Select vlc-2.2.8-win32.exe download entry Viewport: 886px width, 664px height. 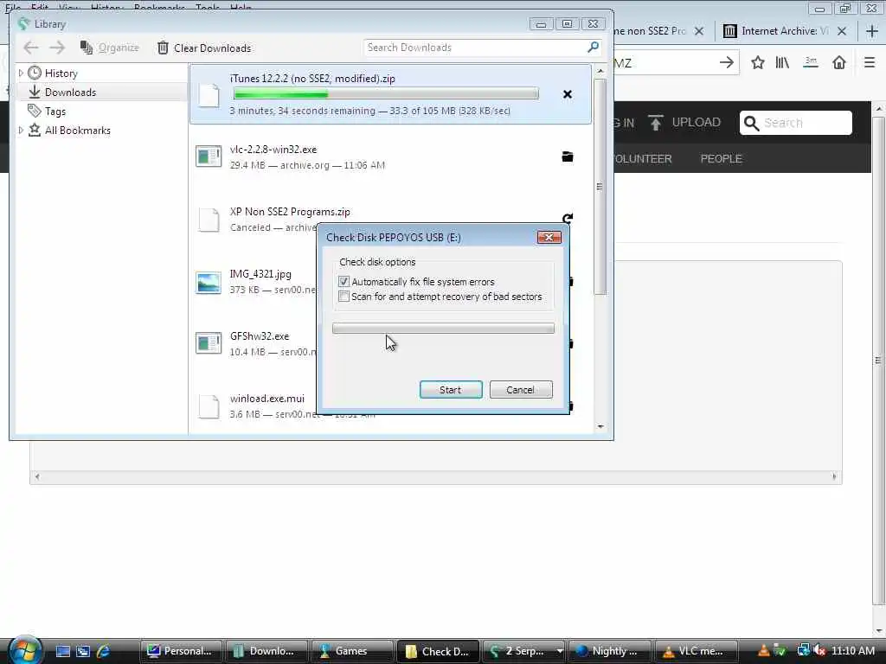coord(390,157)
